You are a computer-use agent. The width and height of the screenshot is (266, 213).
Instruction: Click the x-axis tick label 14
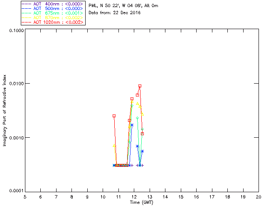pos(165,197)
